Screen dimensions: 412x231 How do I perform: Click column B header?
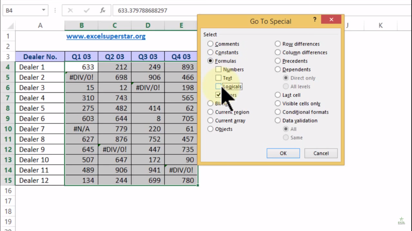point(81,26)
